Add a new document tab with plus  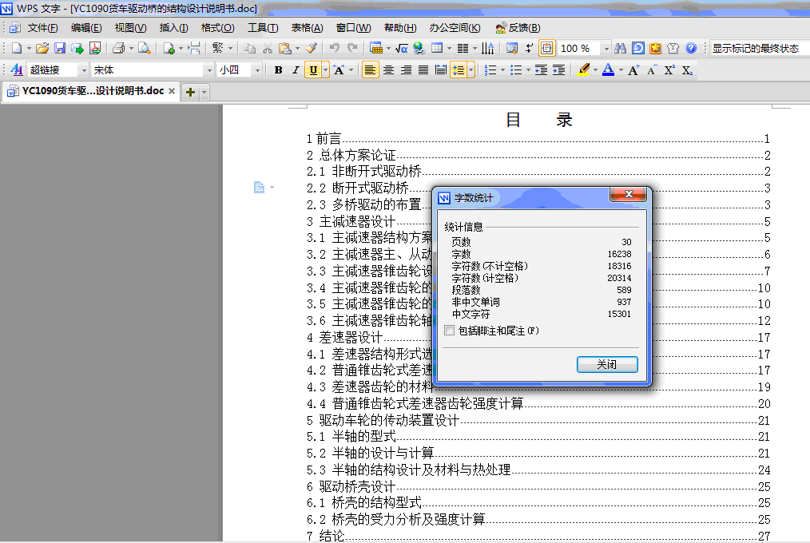pos(191,93)
